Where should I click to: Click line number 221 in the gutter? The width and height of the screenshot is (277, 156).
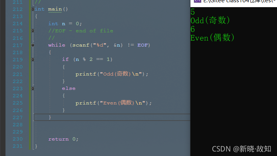(18, 74)
